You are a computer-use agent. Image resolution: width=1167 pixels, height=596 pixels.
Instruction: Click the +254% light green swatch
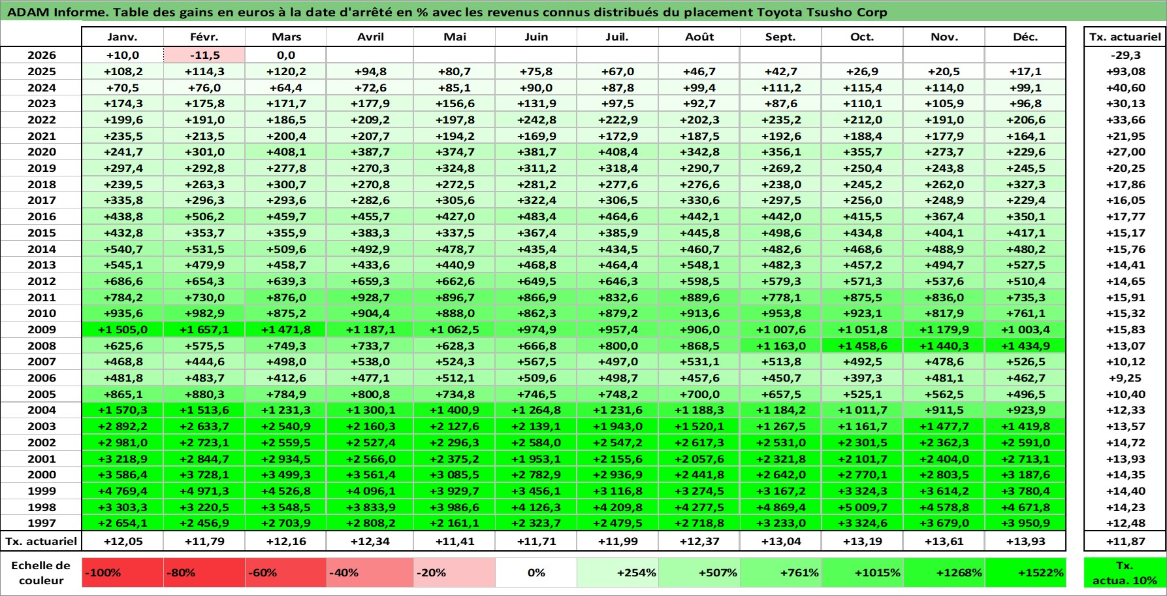(x=617, y=572)
